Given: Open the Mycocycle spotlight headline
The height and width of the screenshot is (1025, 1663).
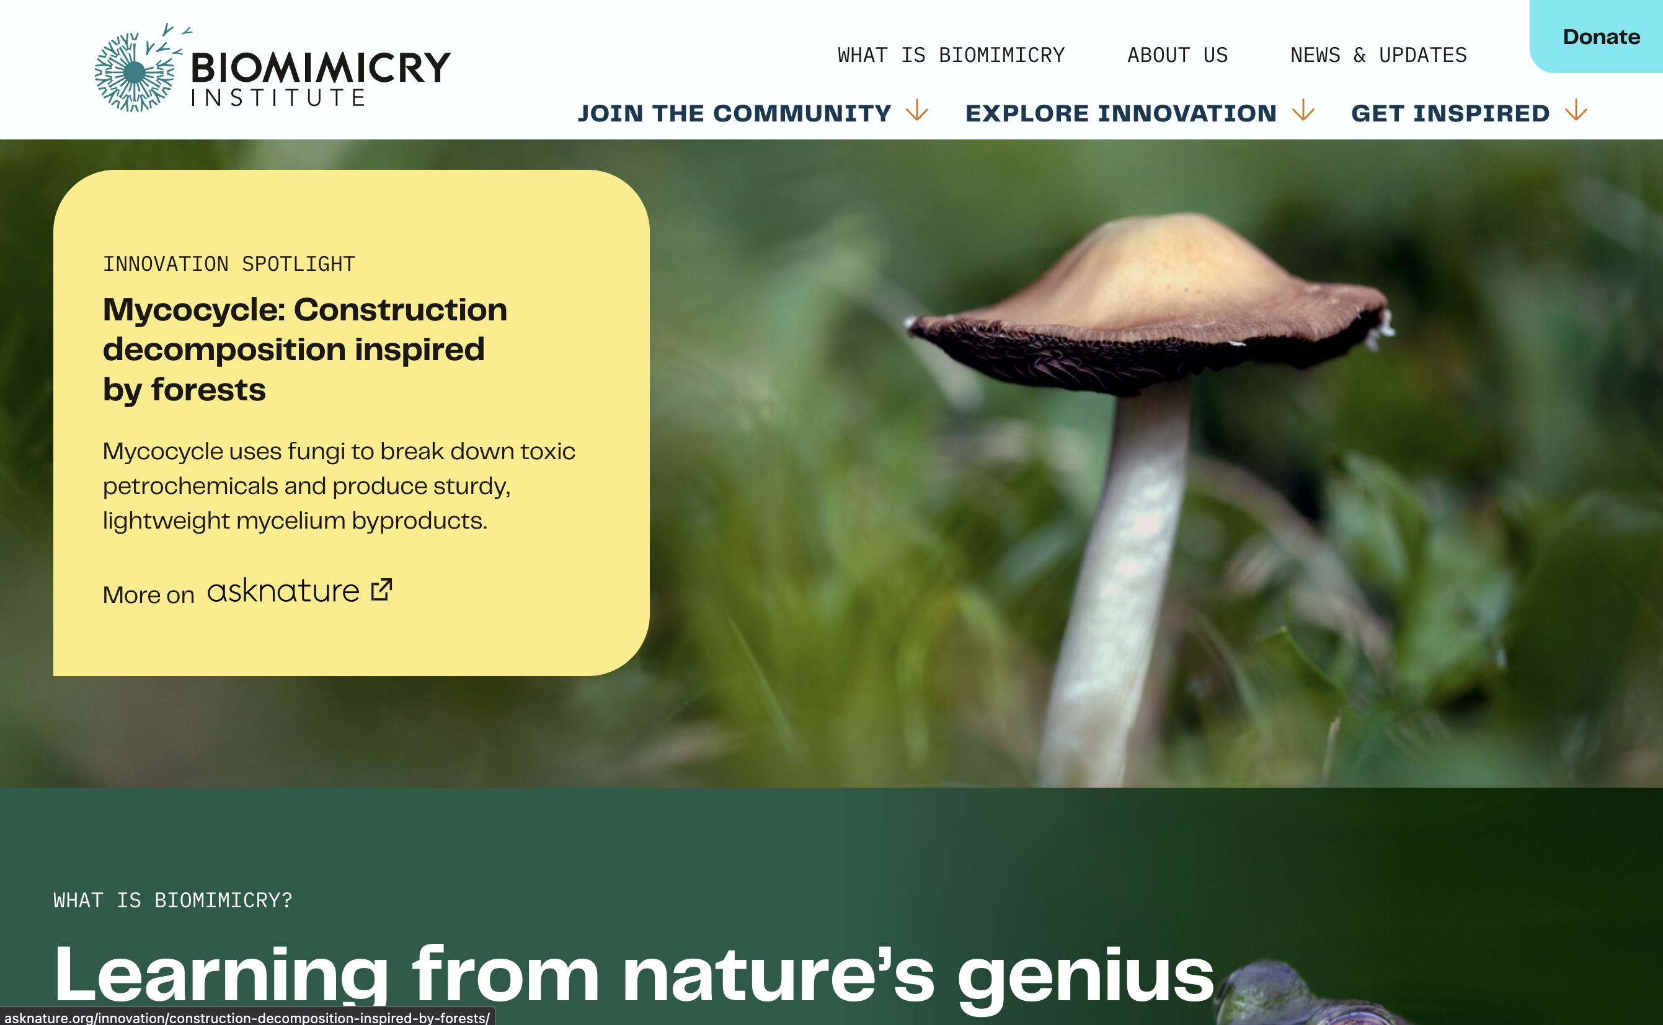Looking at the screenshot, I should [304, 349].
